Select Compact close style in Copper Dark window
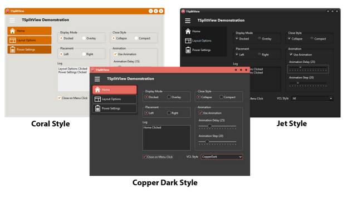Image resolution: width=352 pixels, height=203 pixels. (x=227, y=97)
